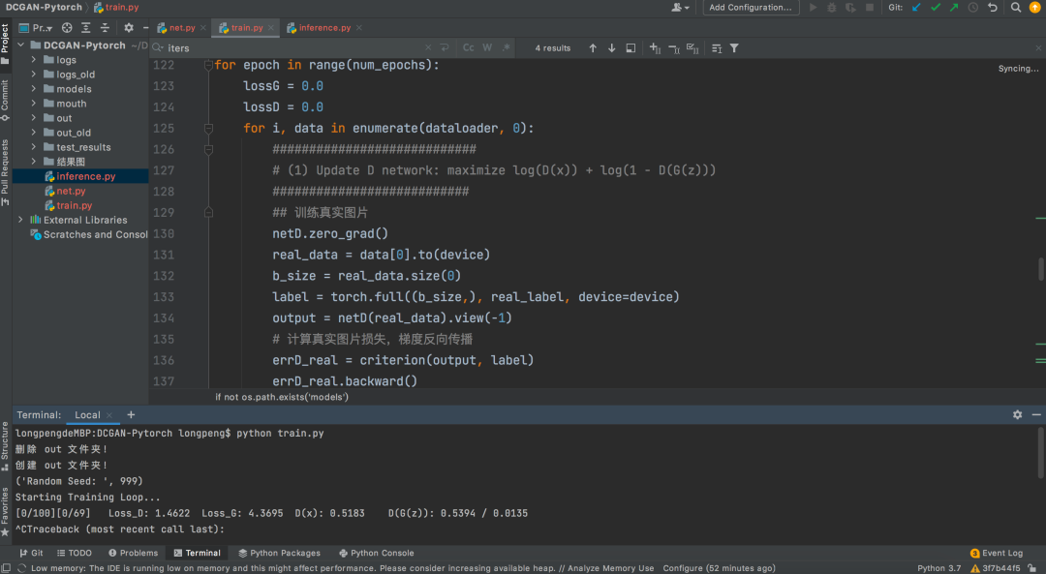1046x574 pixels.
Task: Expand the logs folder
Action: point(33,60)
